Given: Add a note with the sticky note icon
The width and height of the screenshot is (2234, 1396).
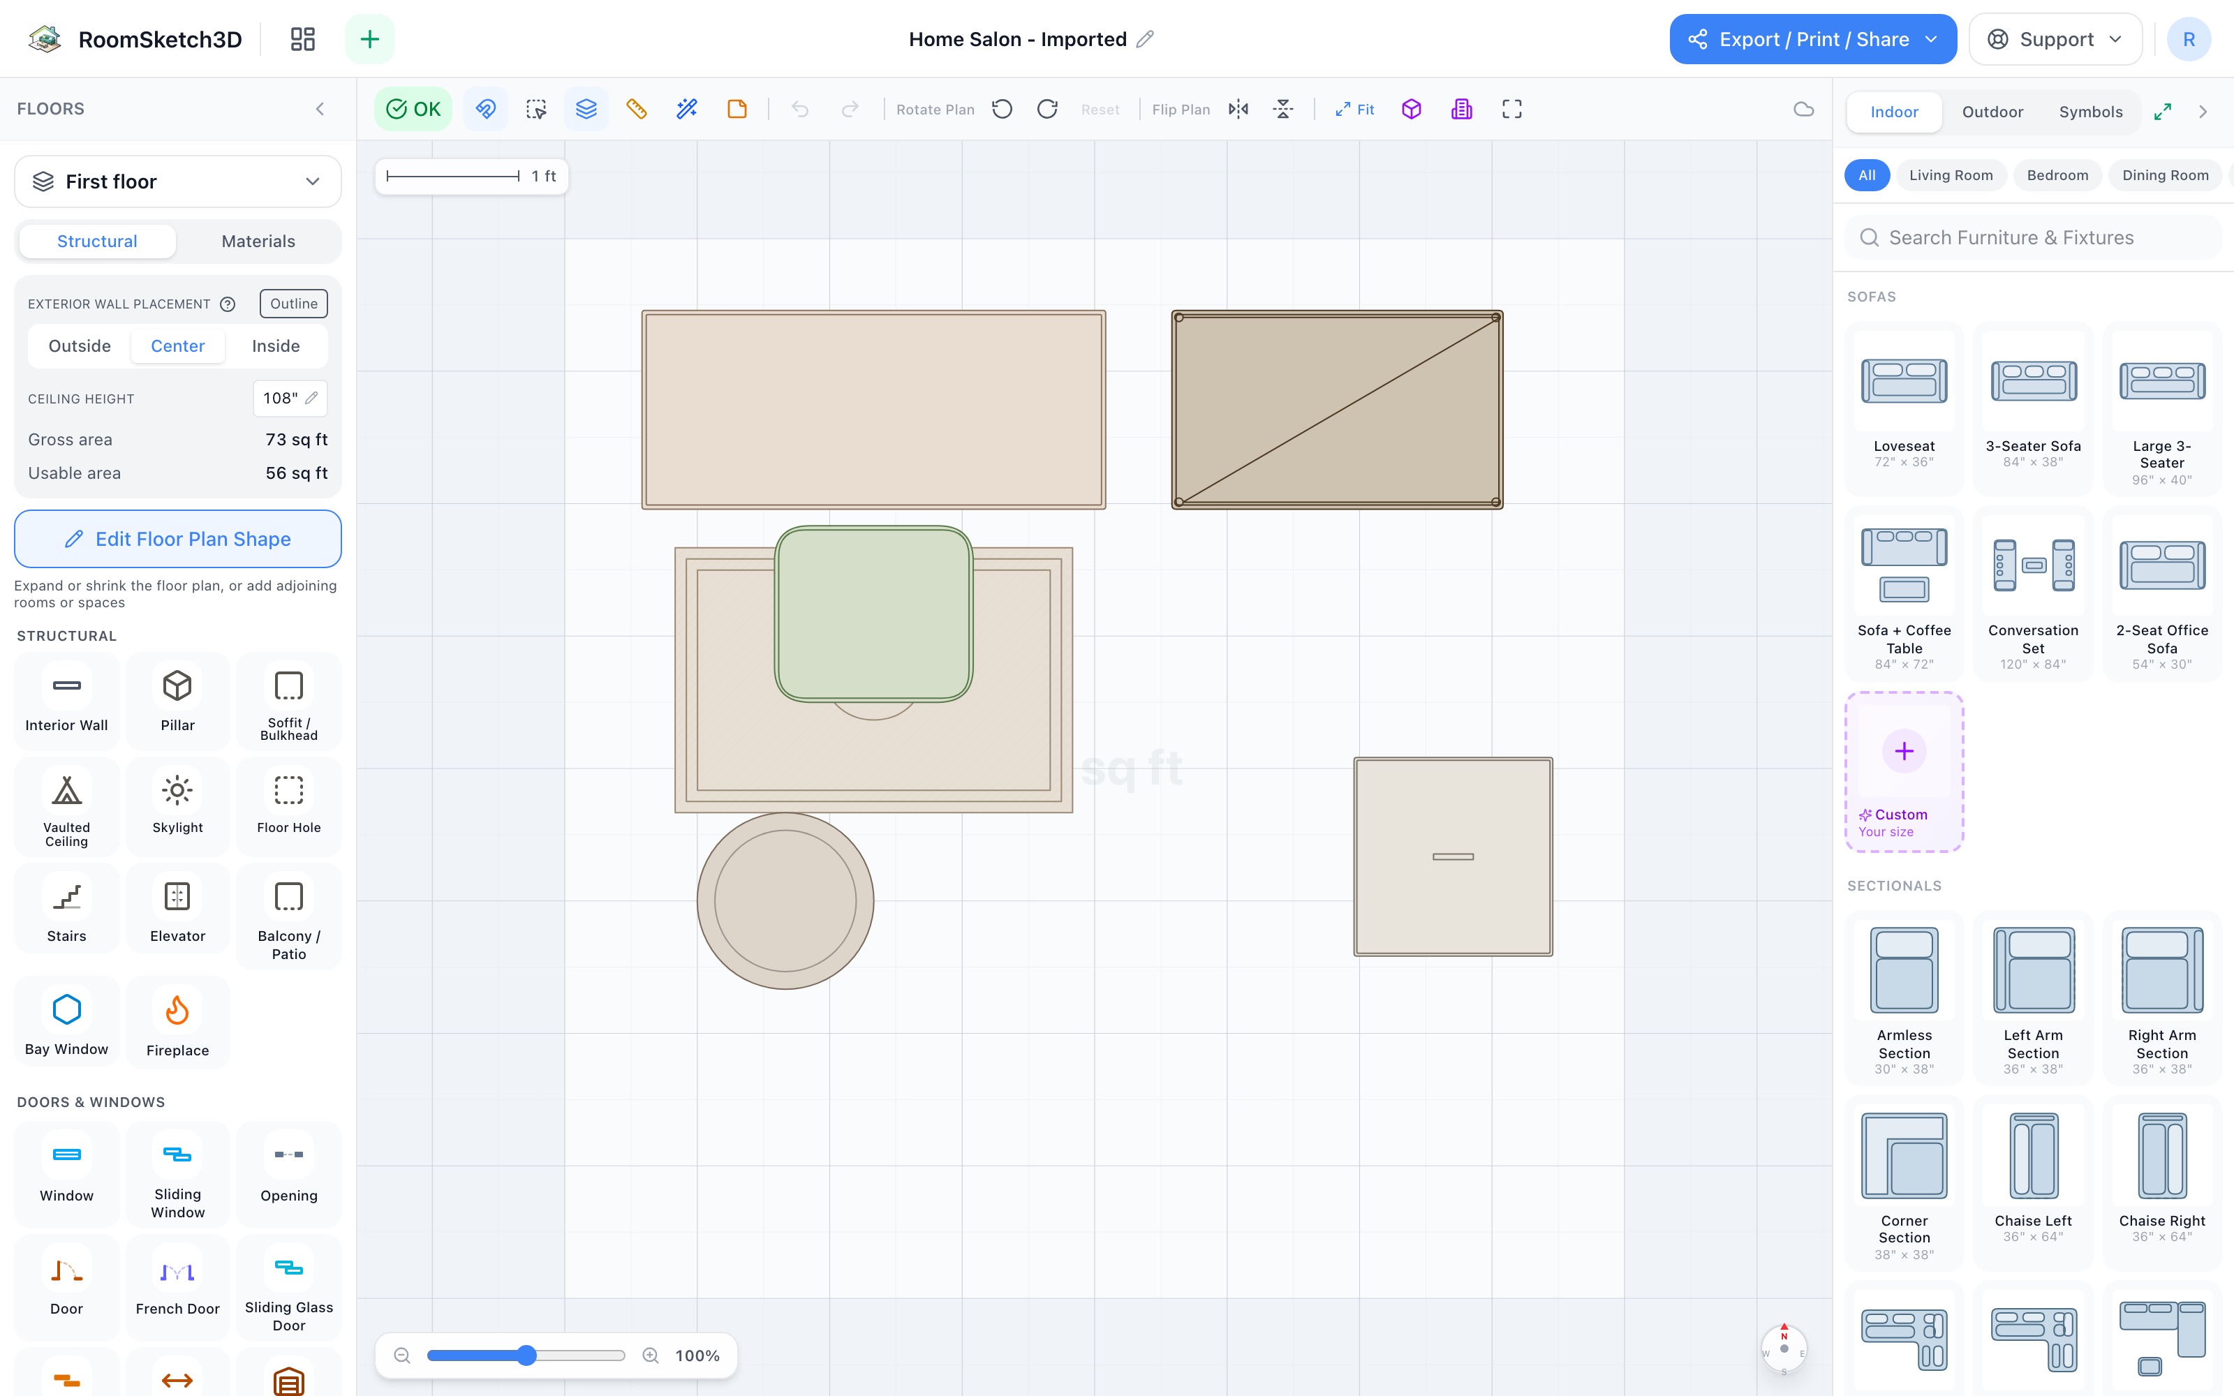Looking at the screenshot, I should click(737, 109).
